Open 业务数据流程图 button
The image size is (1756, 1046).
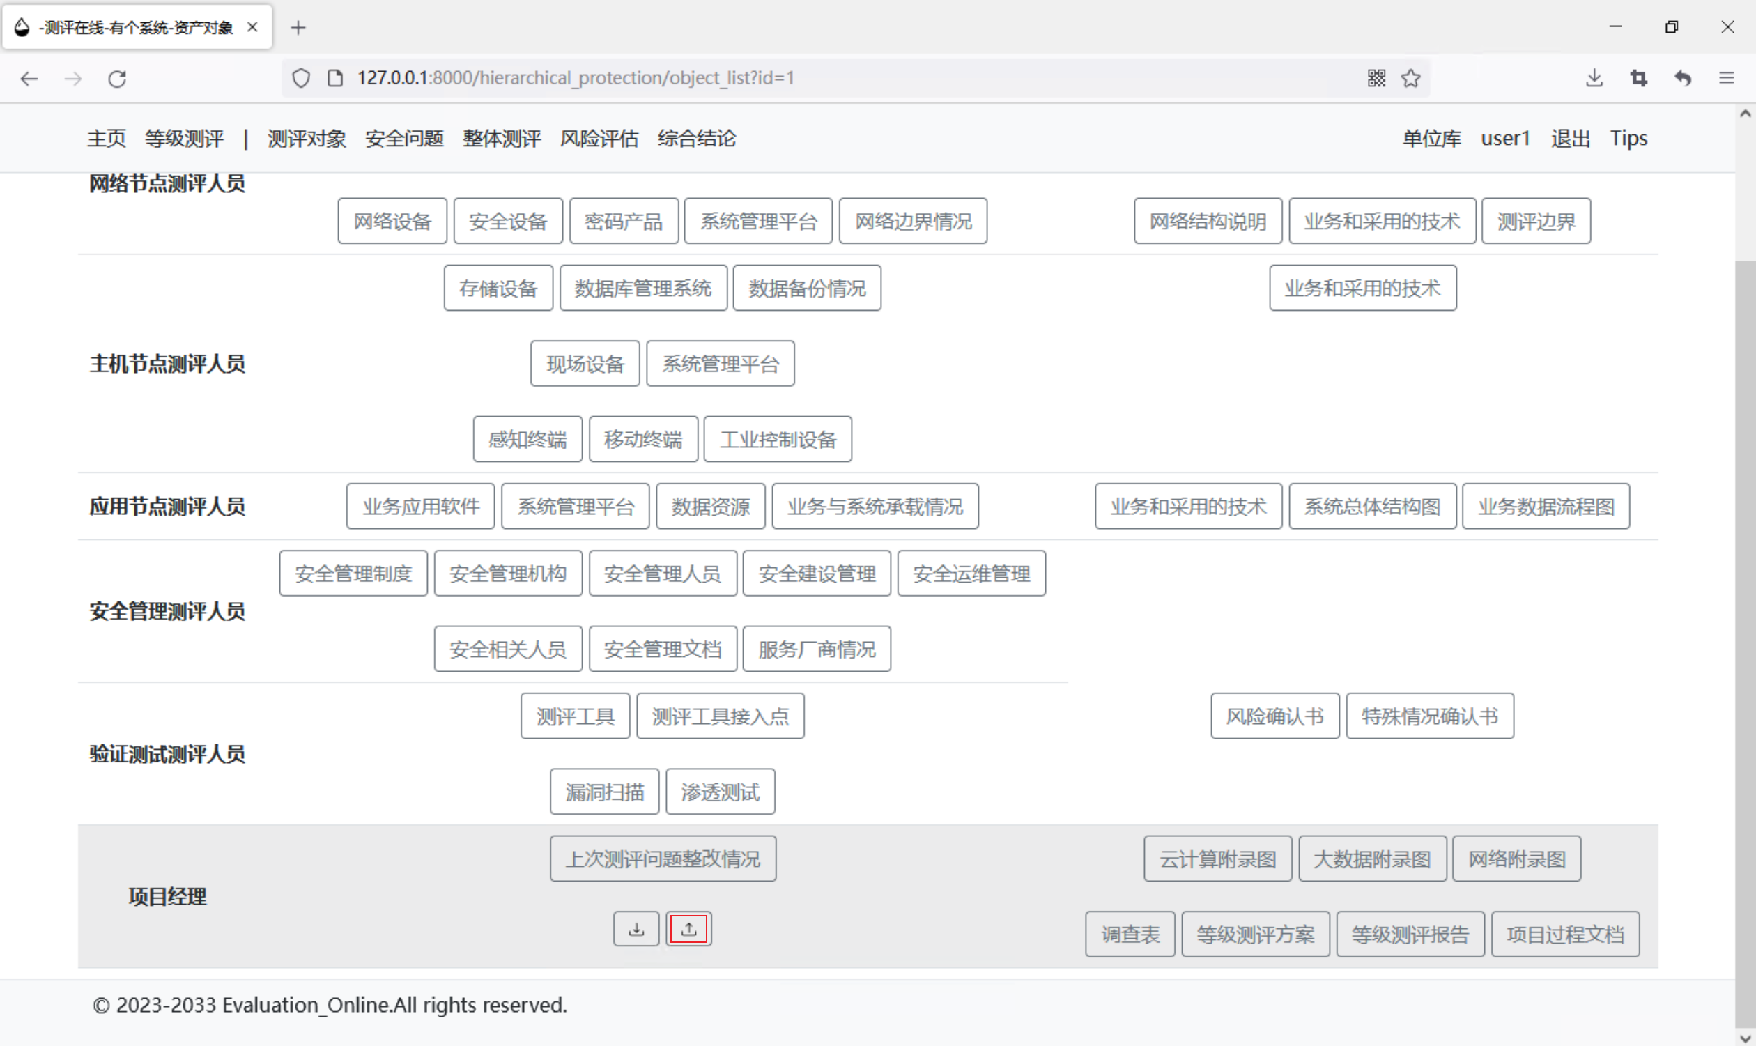coord(1546,506)
